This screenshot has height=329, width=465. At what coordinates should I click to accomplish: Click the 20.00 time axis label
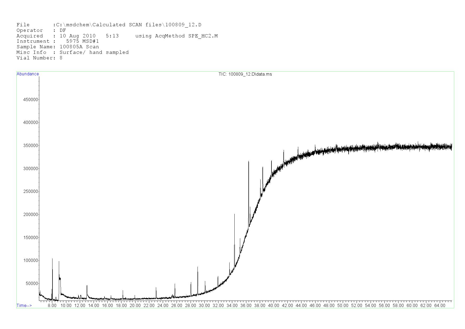coord(135,306)
